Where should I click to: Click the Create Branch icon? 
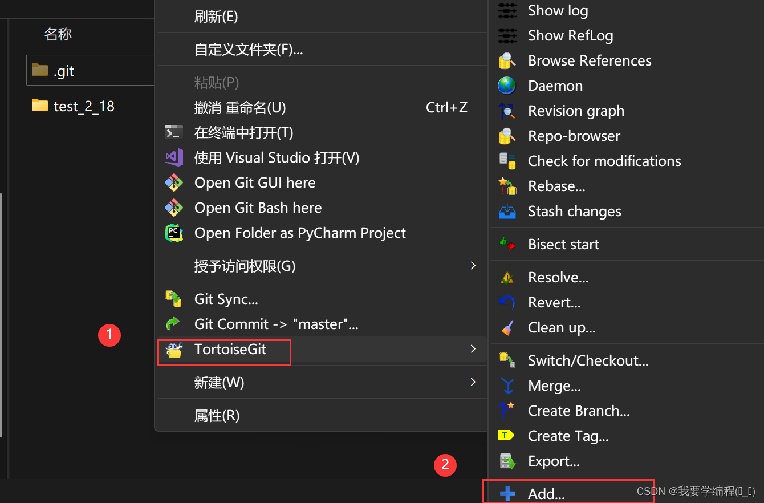click(507, 411)
